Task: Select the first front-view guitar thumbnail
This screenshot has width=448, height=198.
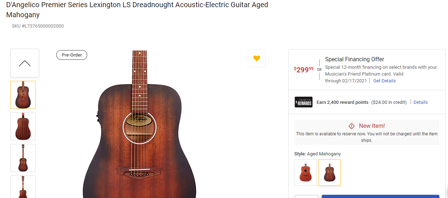Action: coord(23,95)
